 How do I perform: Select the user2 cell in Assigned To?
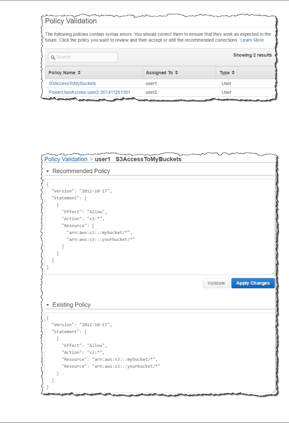click(151, 92)
